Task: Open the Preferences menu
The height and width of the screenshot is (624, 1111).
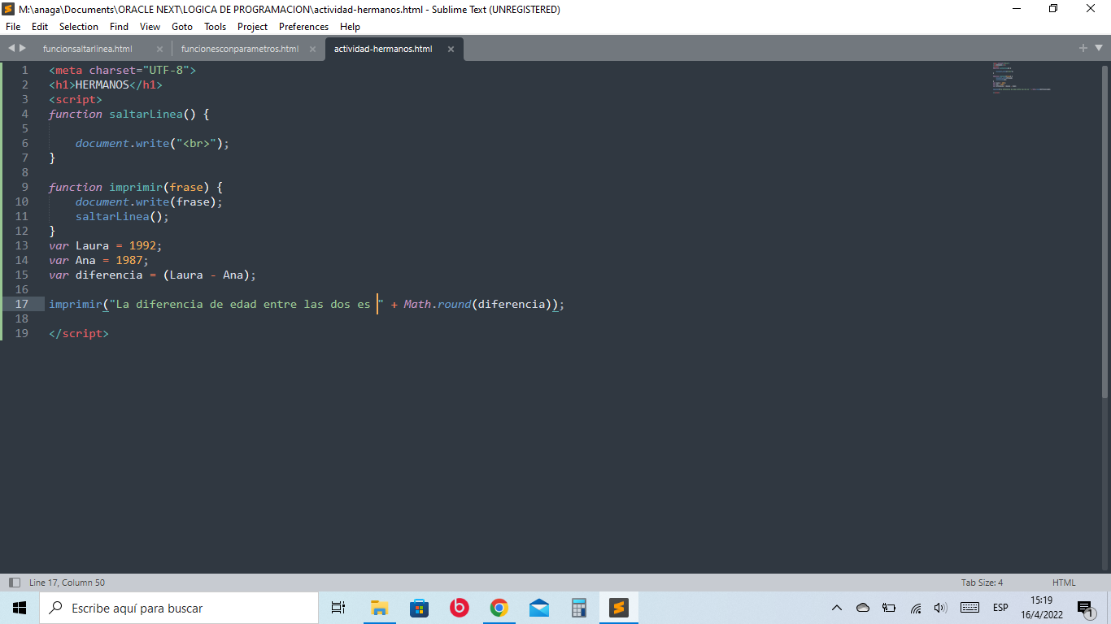Action: (304, 27)
